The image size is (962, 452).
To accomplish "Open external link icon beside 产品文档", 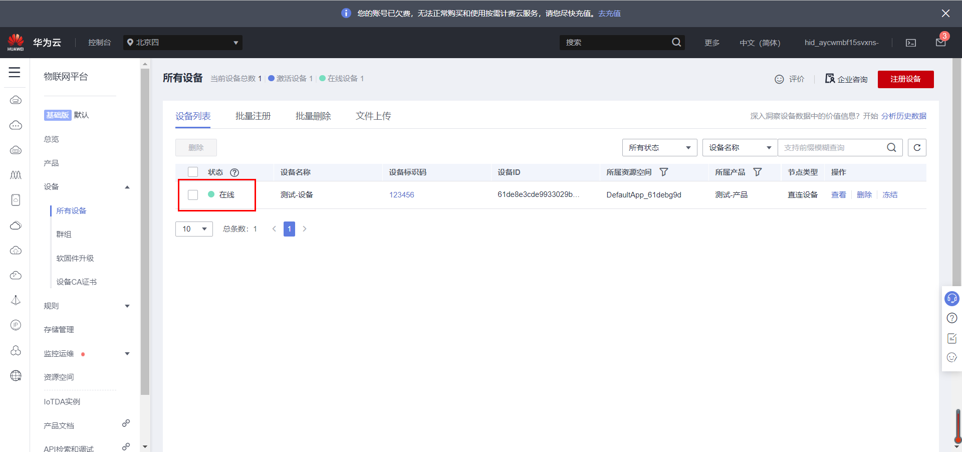I will point(126,423).
